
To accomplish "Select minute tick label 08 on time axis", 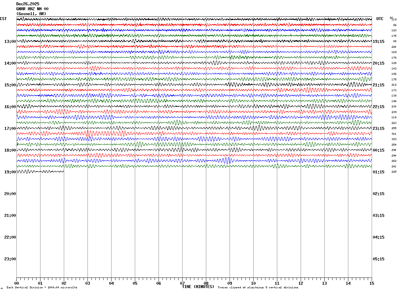I will coord(206,283).
